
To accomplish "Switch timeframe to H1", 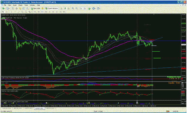I will click(x=50, y=12).
